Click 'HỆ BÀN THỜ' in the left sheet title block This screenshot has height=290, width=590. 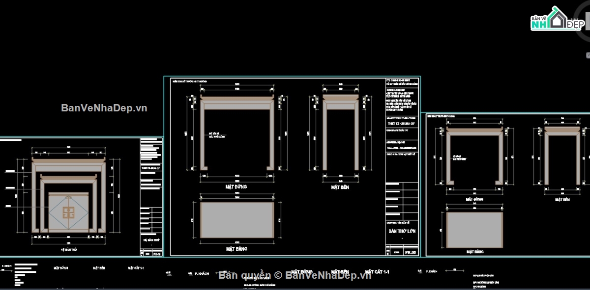(x=151, y=240)
